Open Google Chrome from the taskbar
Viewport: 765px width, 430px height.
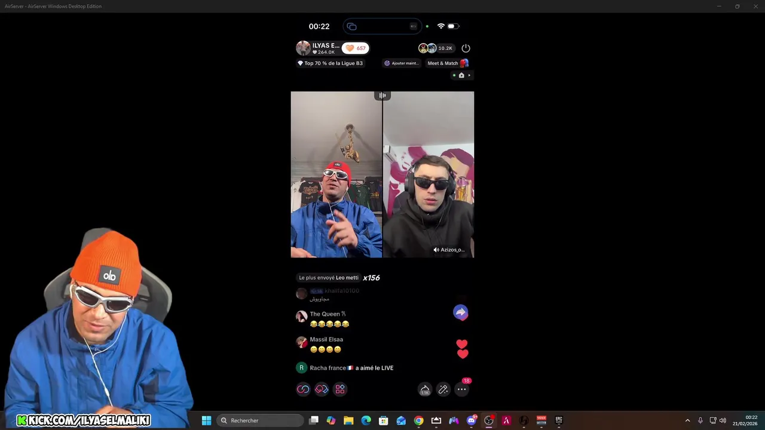tap(418, 420)
